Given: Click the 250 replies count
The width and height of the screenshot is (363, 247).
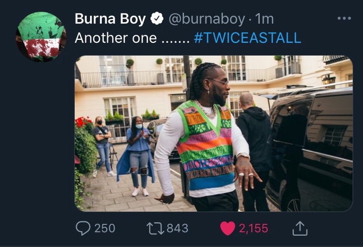Looking at the screenshot, I should pyautogui.click(x=105, y=228).
